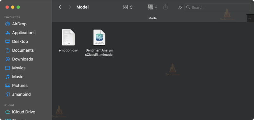
Task: Open amanbind home folder in sidebar
Action: click(x=21, y=94)
